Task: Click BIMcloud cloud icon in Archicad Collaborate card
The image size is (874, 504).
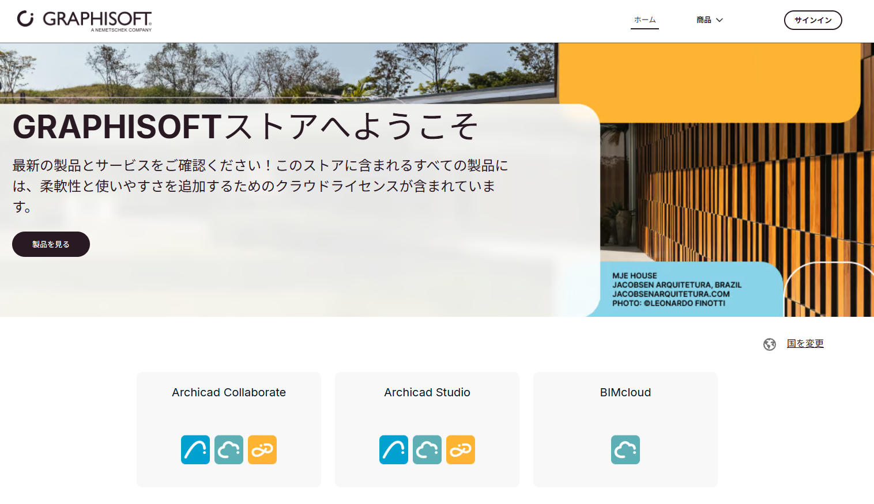Action: click(229, 450)
